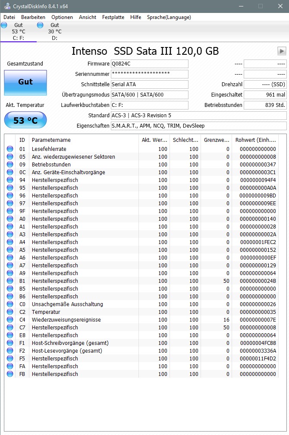The height and width of the screenshot is (435, 289).
Task: Click status icon of Betriebsstunden row 09
Action: pos(10,164)
